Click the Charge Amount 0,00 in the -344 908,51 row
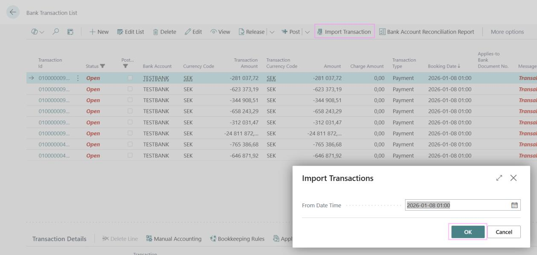Viewport: 537px width, 255px height. (x=378, y=100)
